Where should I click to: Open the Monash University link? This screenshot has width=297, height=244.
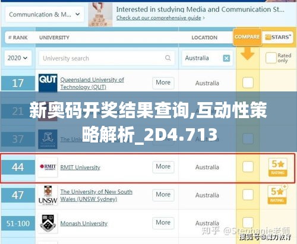click(x=84, y=223)
